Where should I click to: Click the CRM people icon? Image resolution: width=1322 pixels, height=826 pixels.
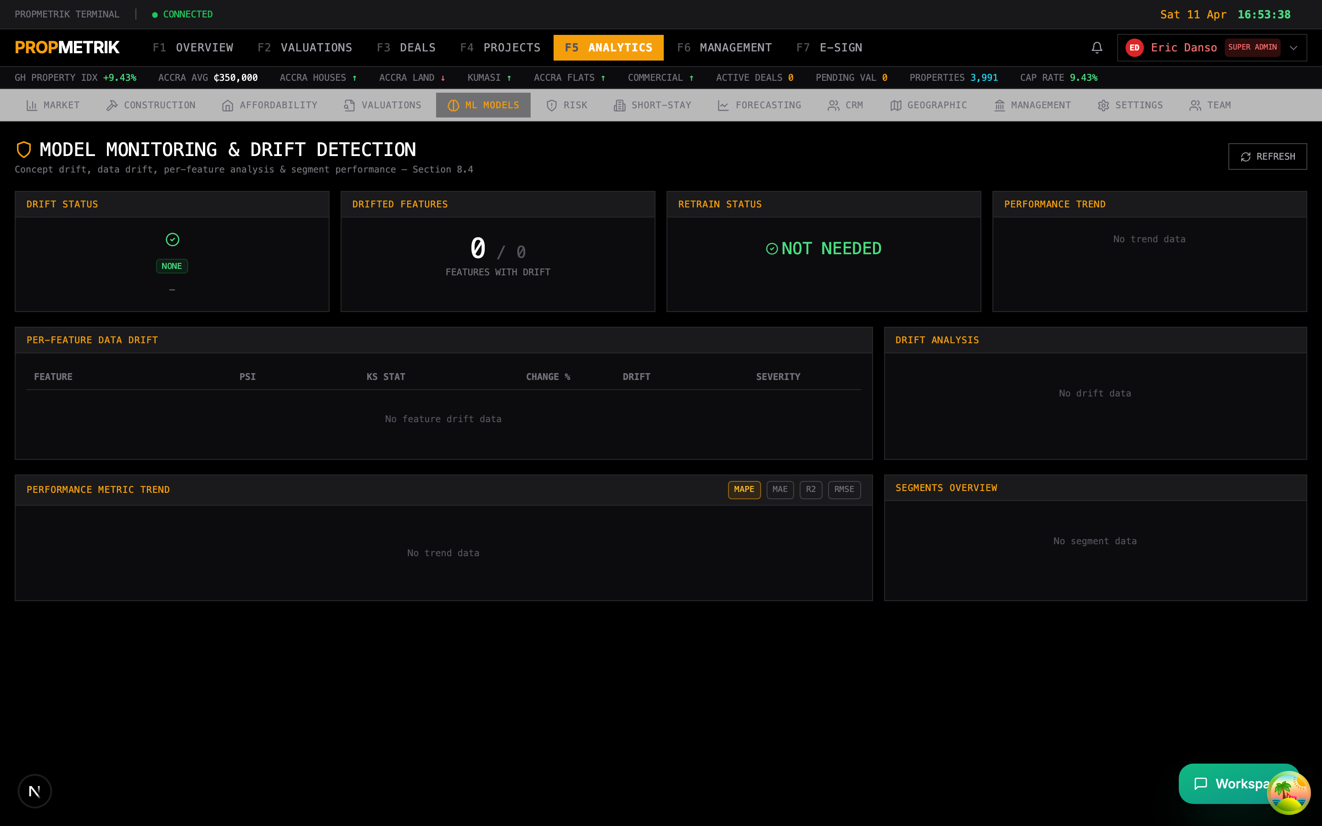pos(834,106)
